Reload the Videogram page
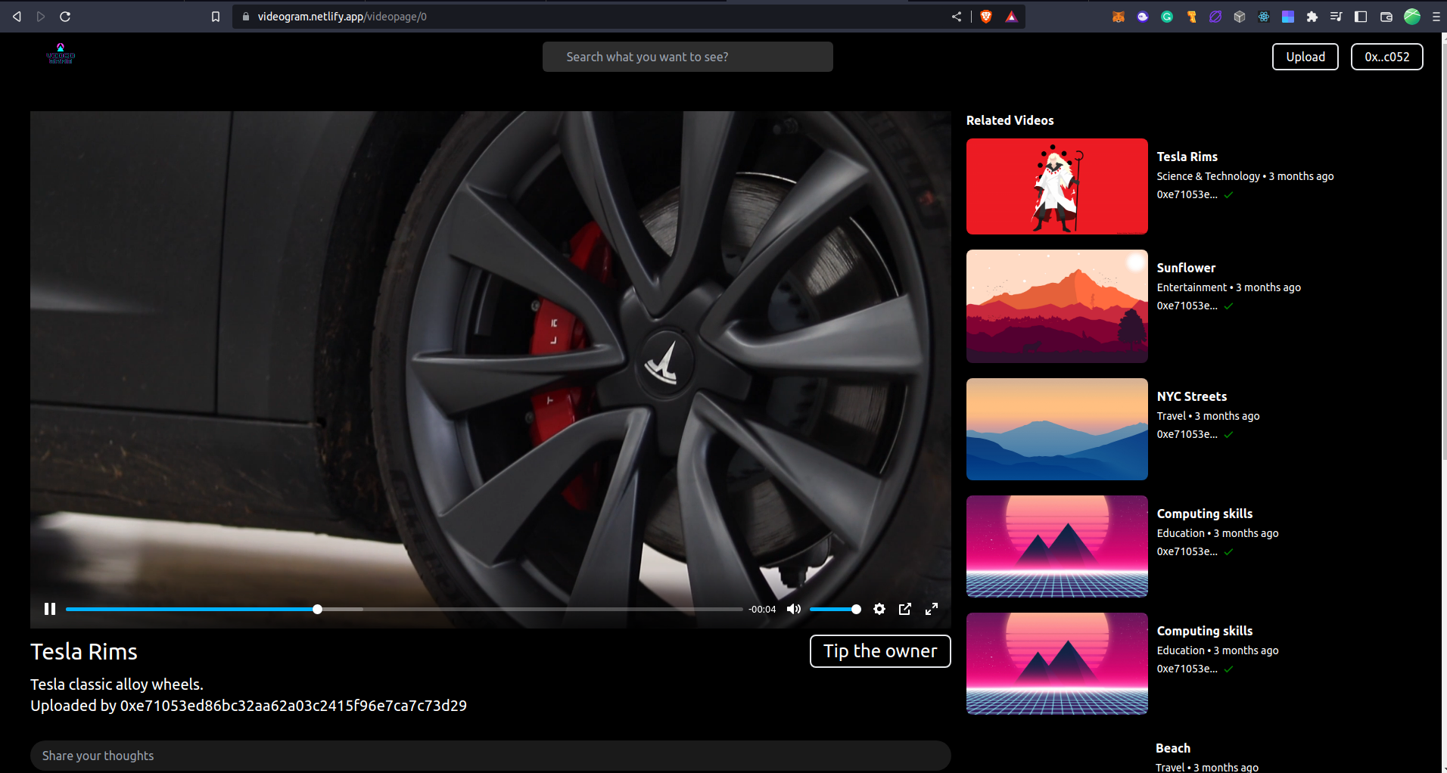Viewport: 1447px width, 773px height. pos(65,17)
